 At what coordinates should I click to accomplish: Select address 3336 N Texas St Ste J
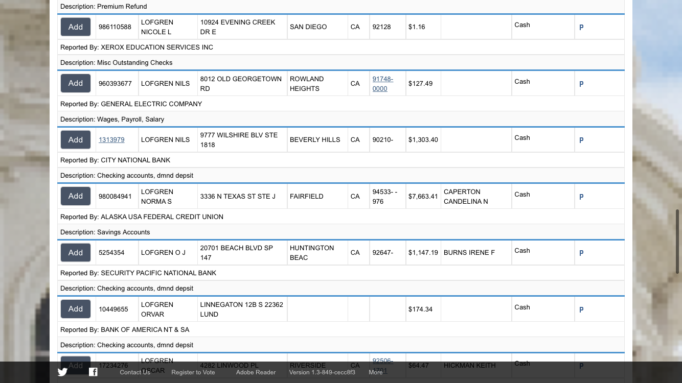point(238,197)
